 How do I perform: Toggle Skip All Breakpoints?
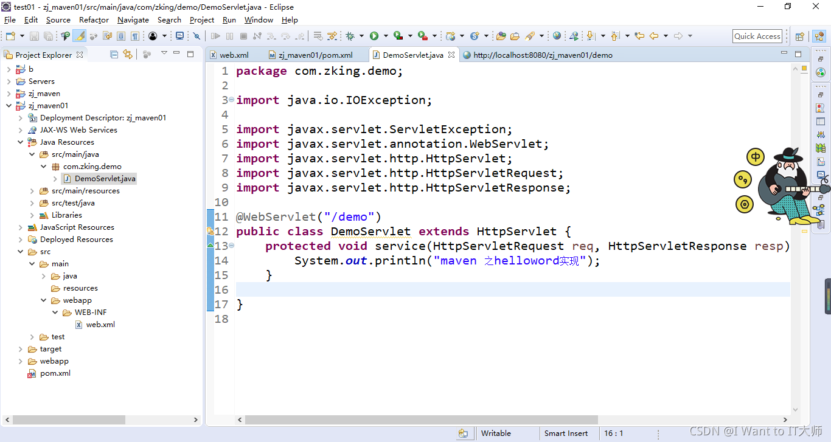(x=196, y=36)
